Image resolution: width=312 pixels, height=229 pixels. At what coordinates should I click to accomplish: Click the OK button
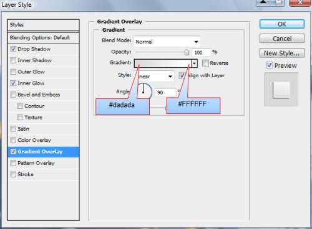282,24
